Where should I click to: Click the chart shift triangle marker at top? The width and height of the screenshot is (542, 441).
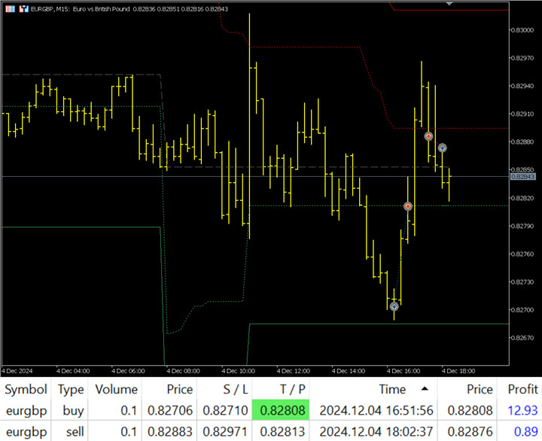coord(449,3)
